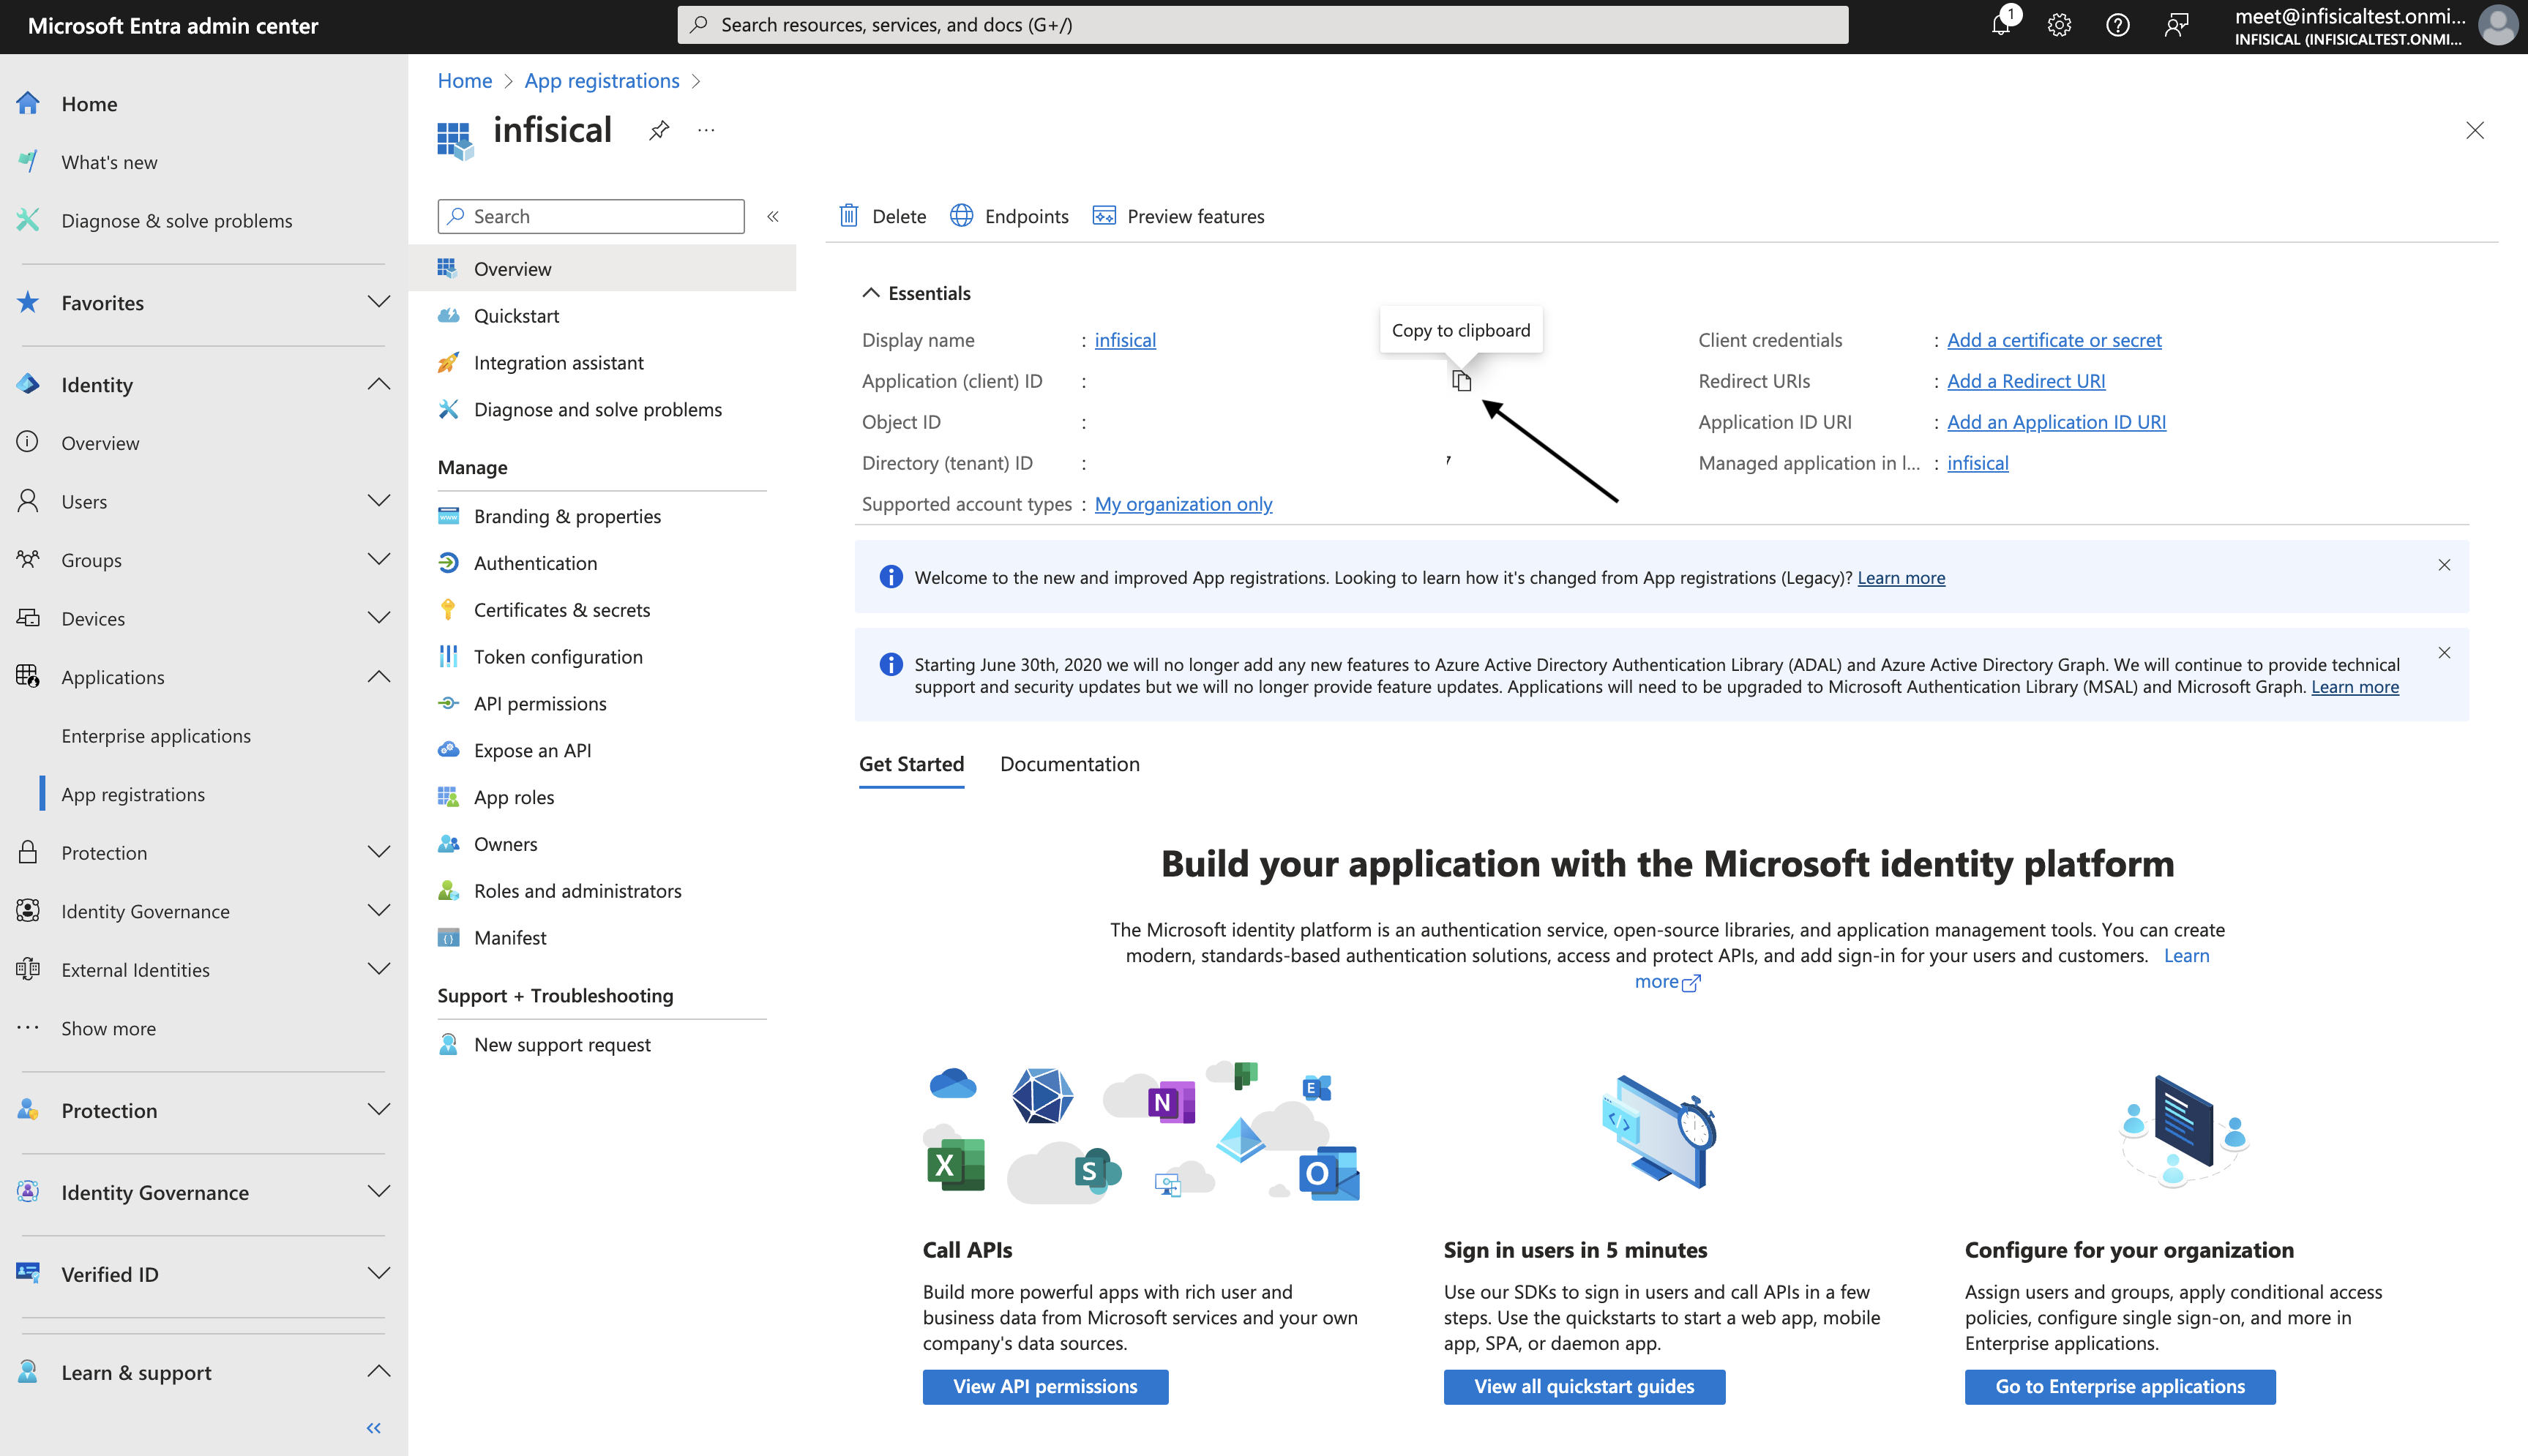
Task: Click the View API permissions button
Action: point(1045,1387)
